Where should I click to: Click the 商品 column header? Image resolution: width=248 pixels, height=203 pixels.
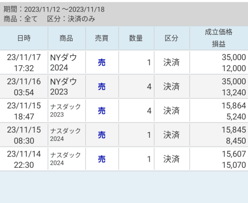tap(66, 38)
